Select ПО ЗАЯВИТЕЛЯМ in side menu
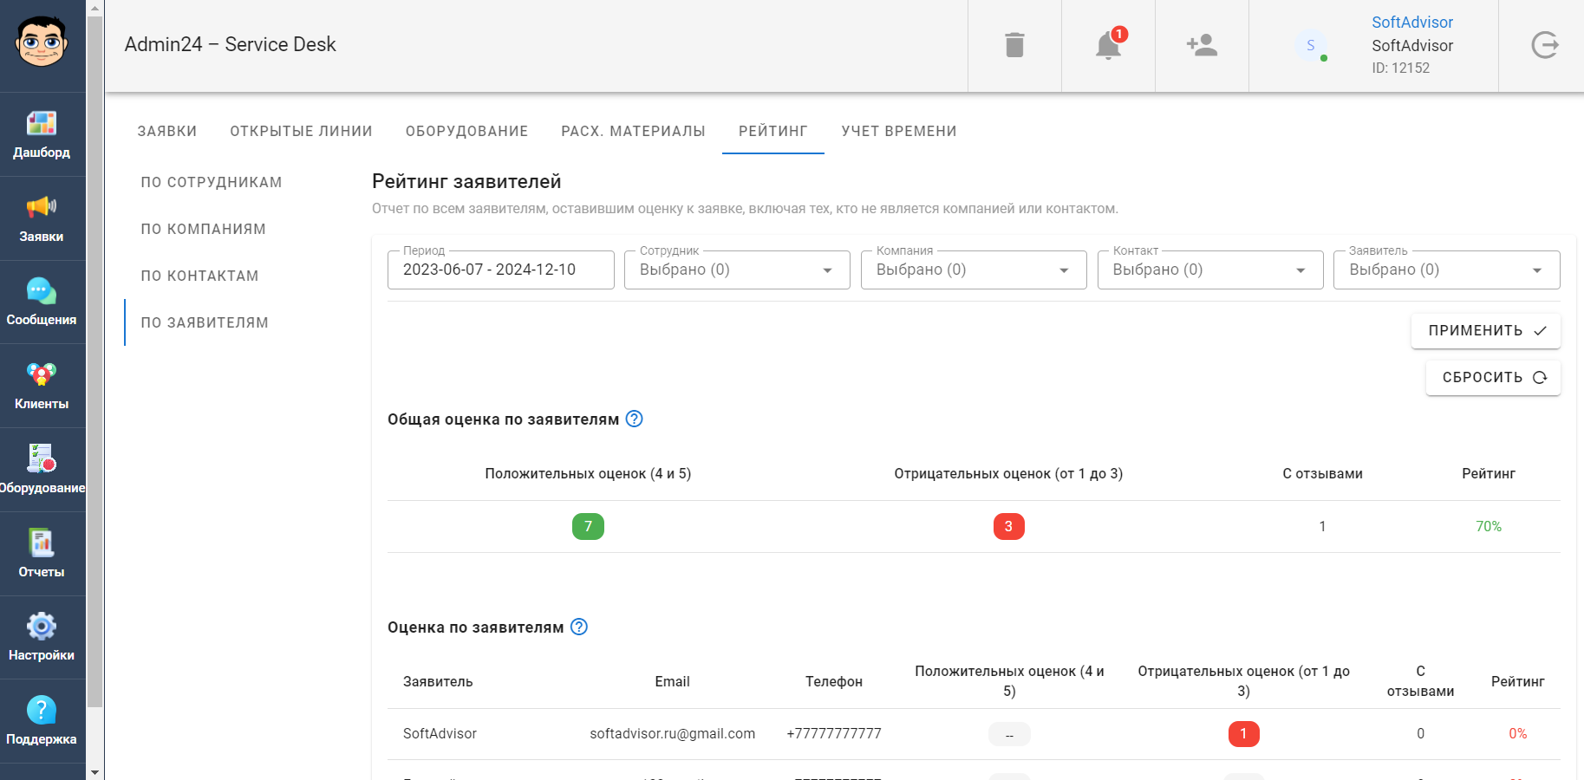1584x780 pixels. pos(205,323)
